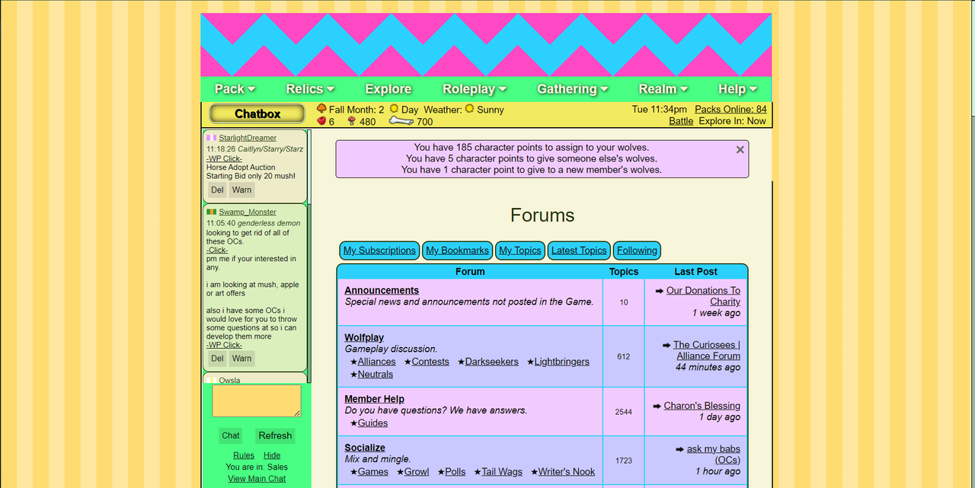Switch to My Topics tab

coord(520,250)
